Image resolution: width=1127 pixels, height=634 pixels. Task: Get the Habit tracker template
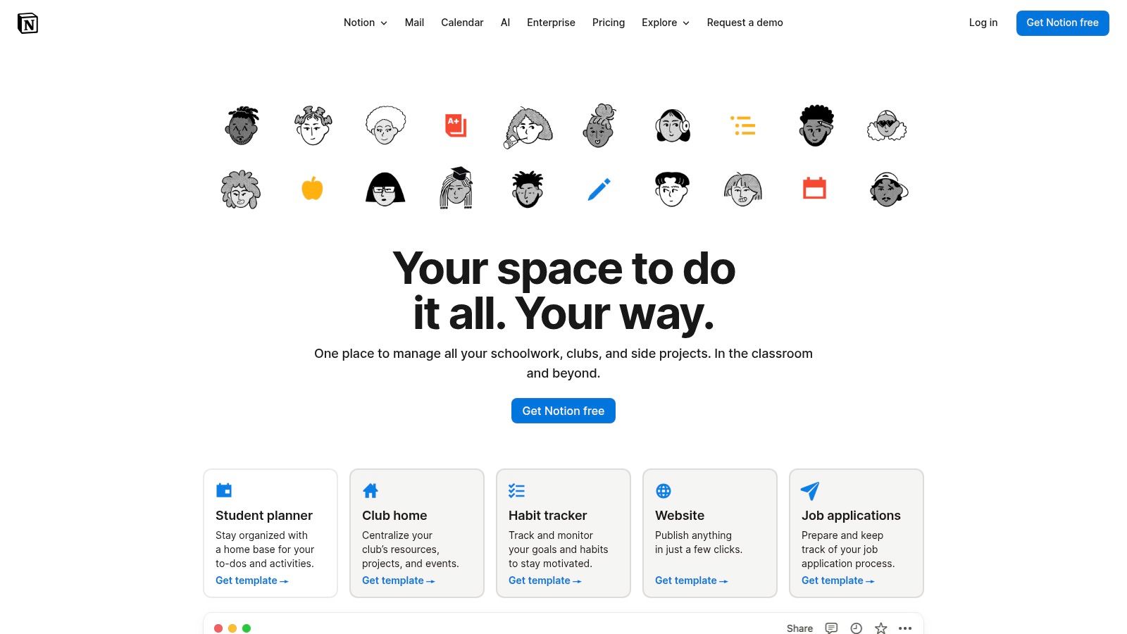click(544, 580)
